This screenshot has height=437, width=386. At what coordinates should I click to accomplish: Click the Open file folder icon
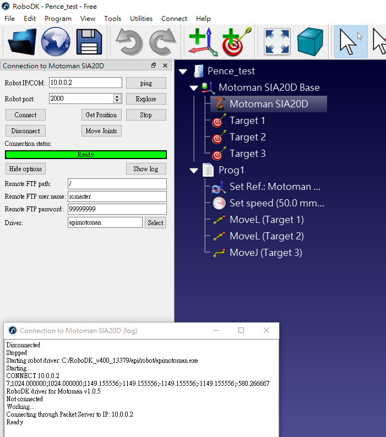23,42
